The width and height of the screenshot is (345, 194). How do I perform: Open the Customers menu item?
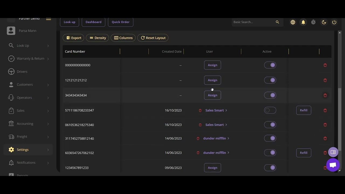point(25,85)
